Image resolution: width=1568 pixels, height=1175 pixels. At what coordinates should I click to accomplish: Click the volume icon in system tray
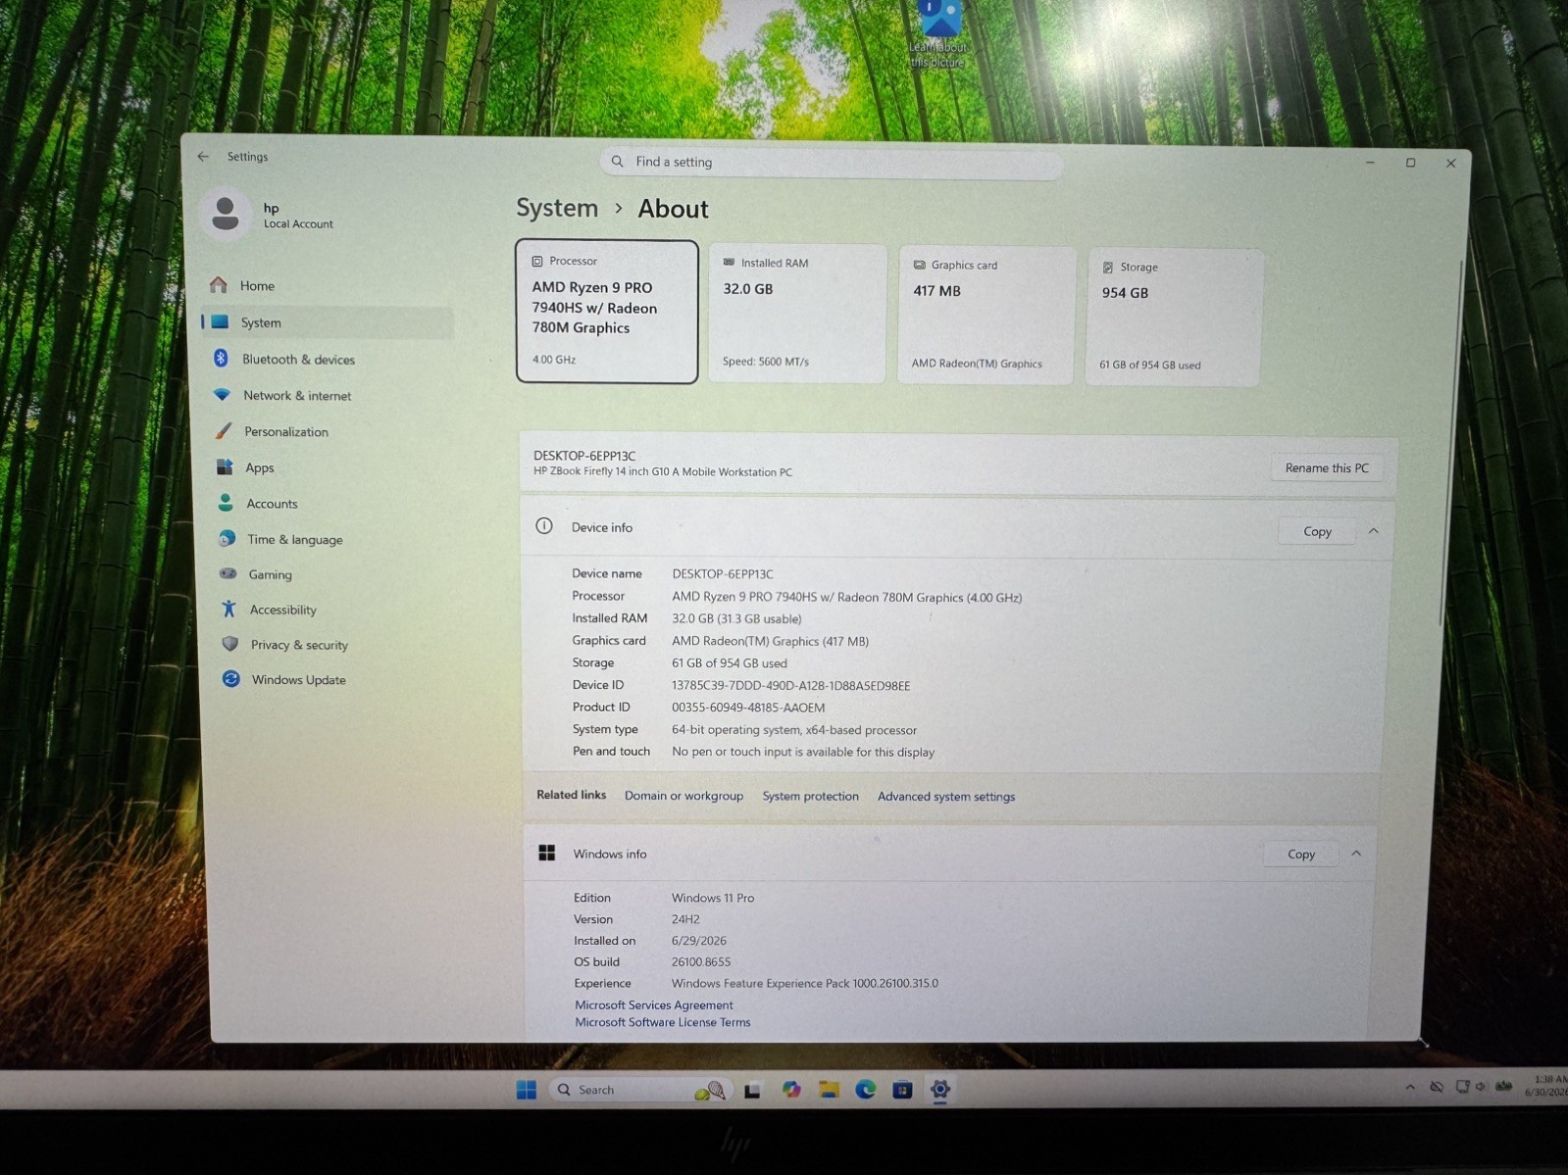point(1481,1087)
